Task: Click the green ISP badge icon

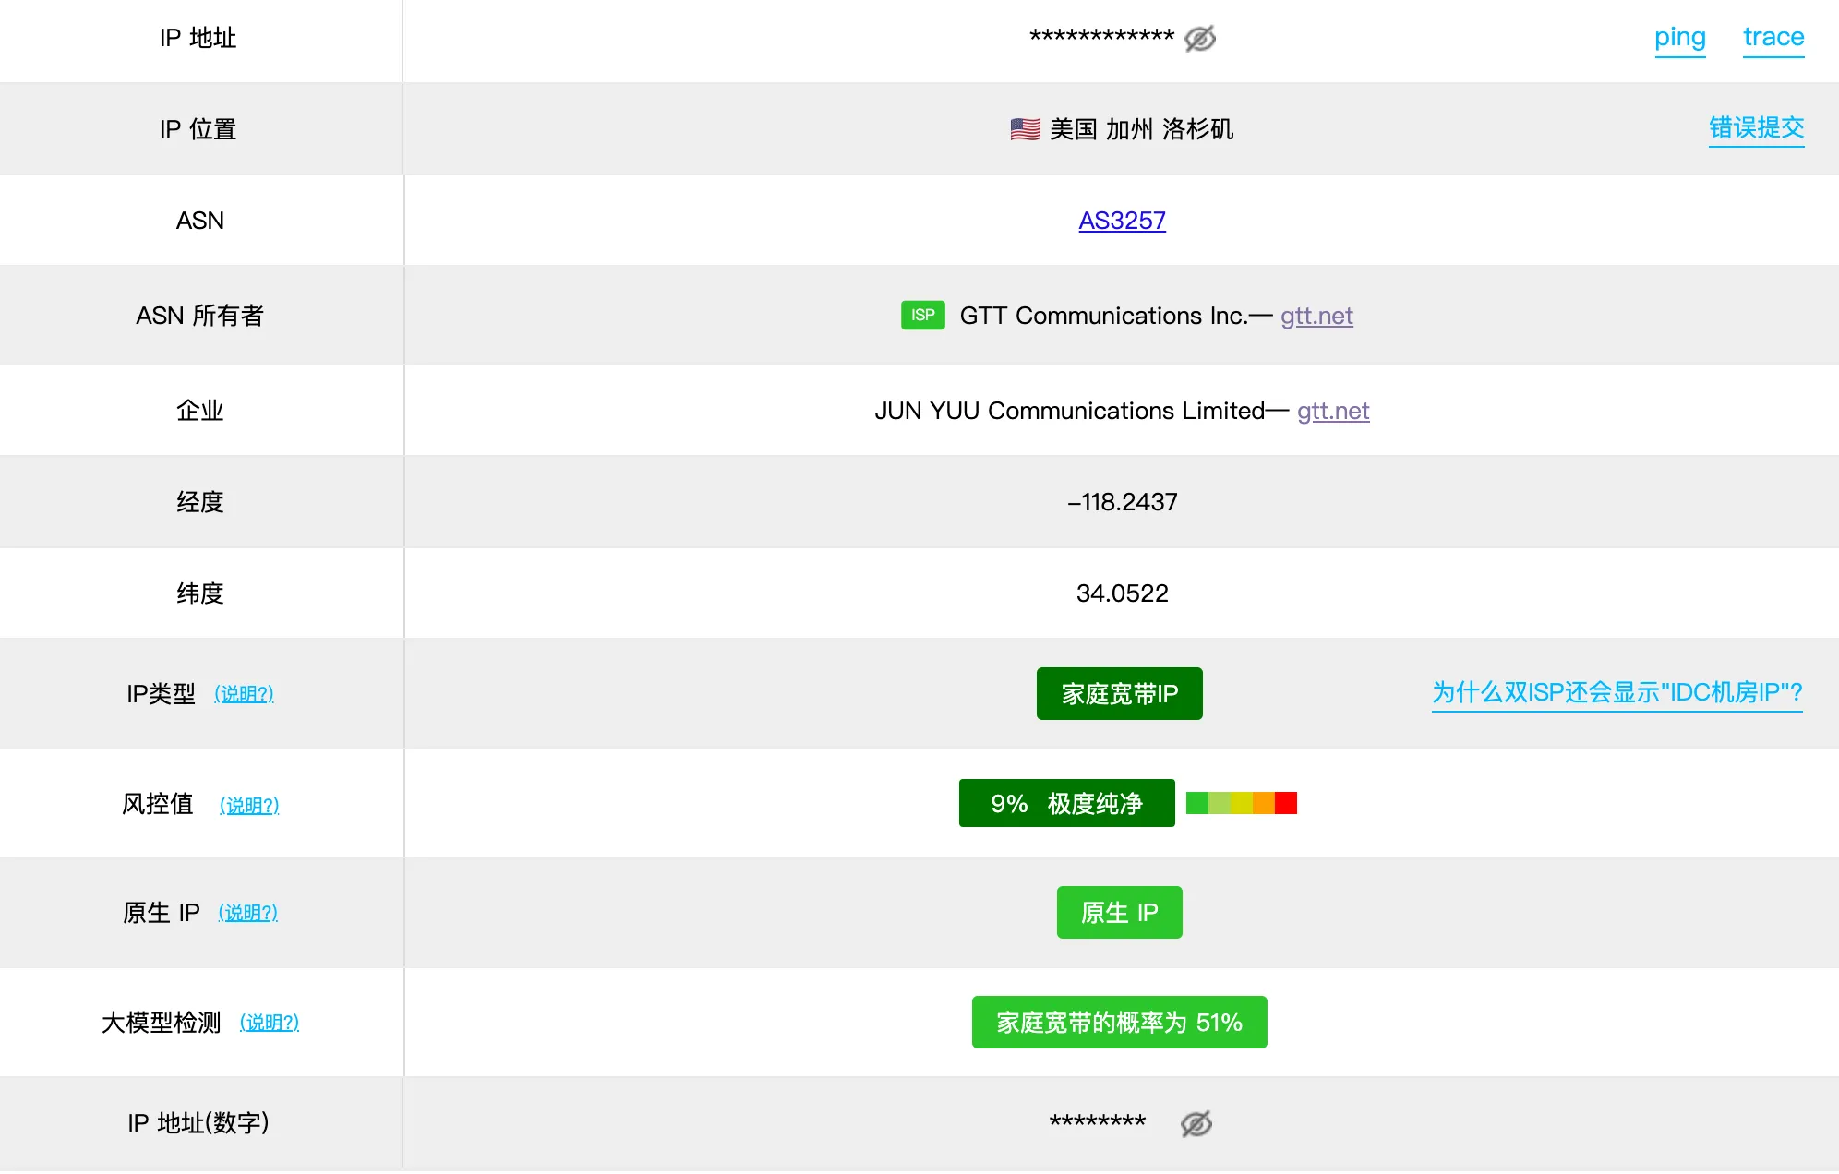Action: coord(922,316)
